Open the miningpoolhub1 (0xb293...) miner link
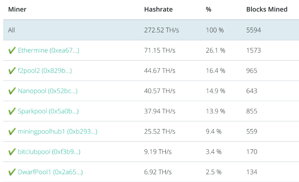Image resolution: width=299 pixels, height=182 pixels. 58,132
